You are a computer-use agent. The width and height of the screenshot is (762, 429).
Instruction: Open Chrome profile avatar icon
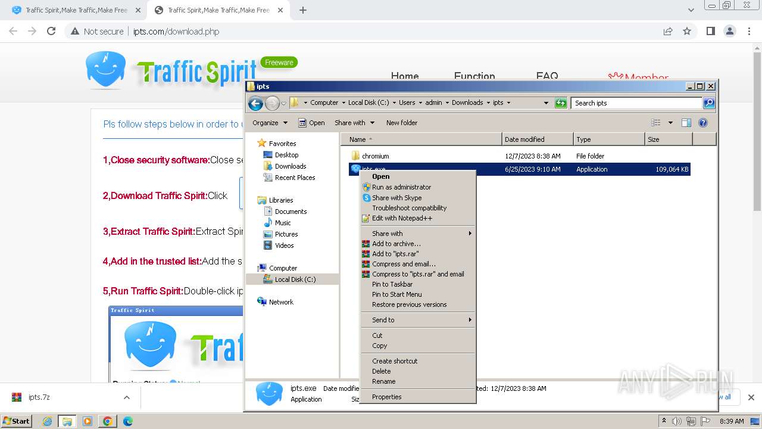pyautogui.click(x=729, y=31)
